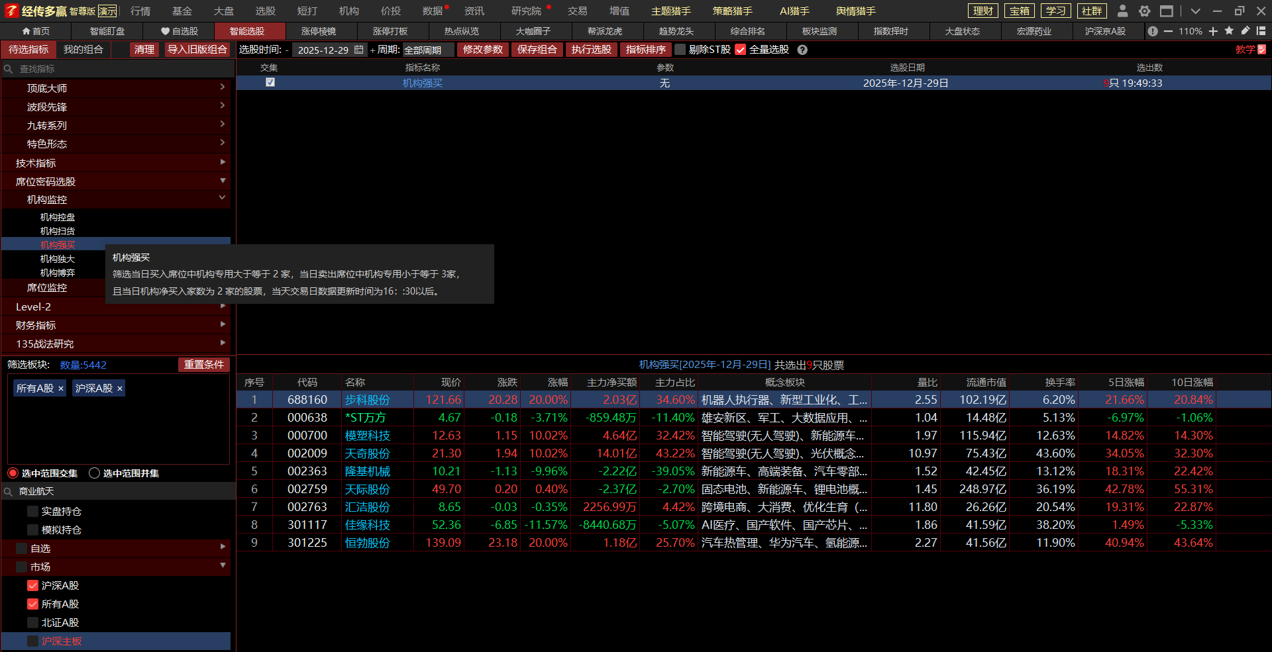
Task: Open the 全部周期 period dropdown
Action: pyautogui.click(x=428, y=50)
